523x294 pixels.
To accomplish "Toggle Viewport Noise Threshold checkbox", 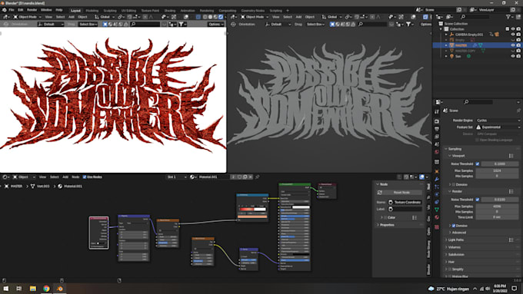I will point(478,164).
